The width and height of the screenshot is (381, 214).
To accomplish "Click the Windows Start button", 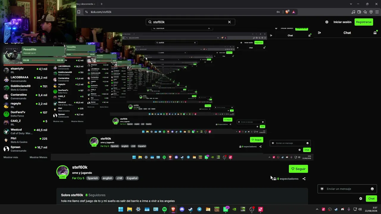I will tap(121, 209).
